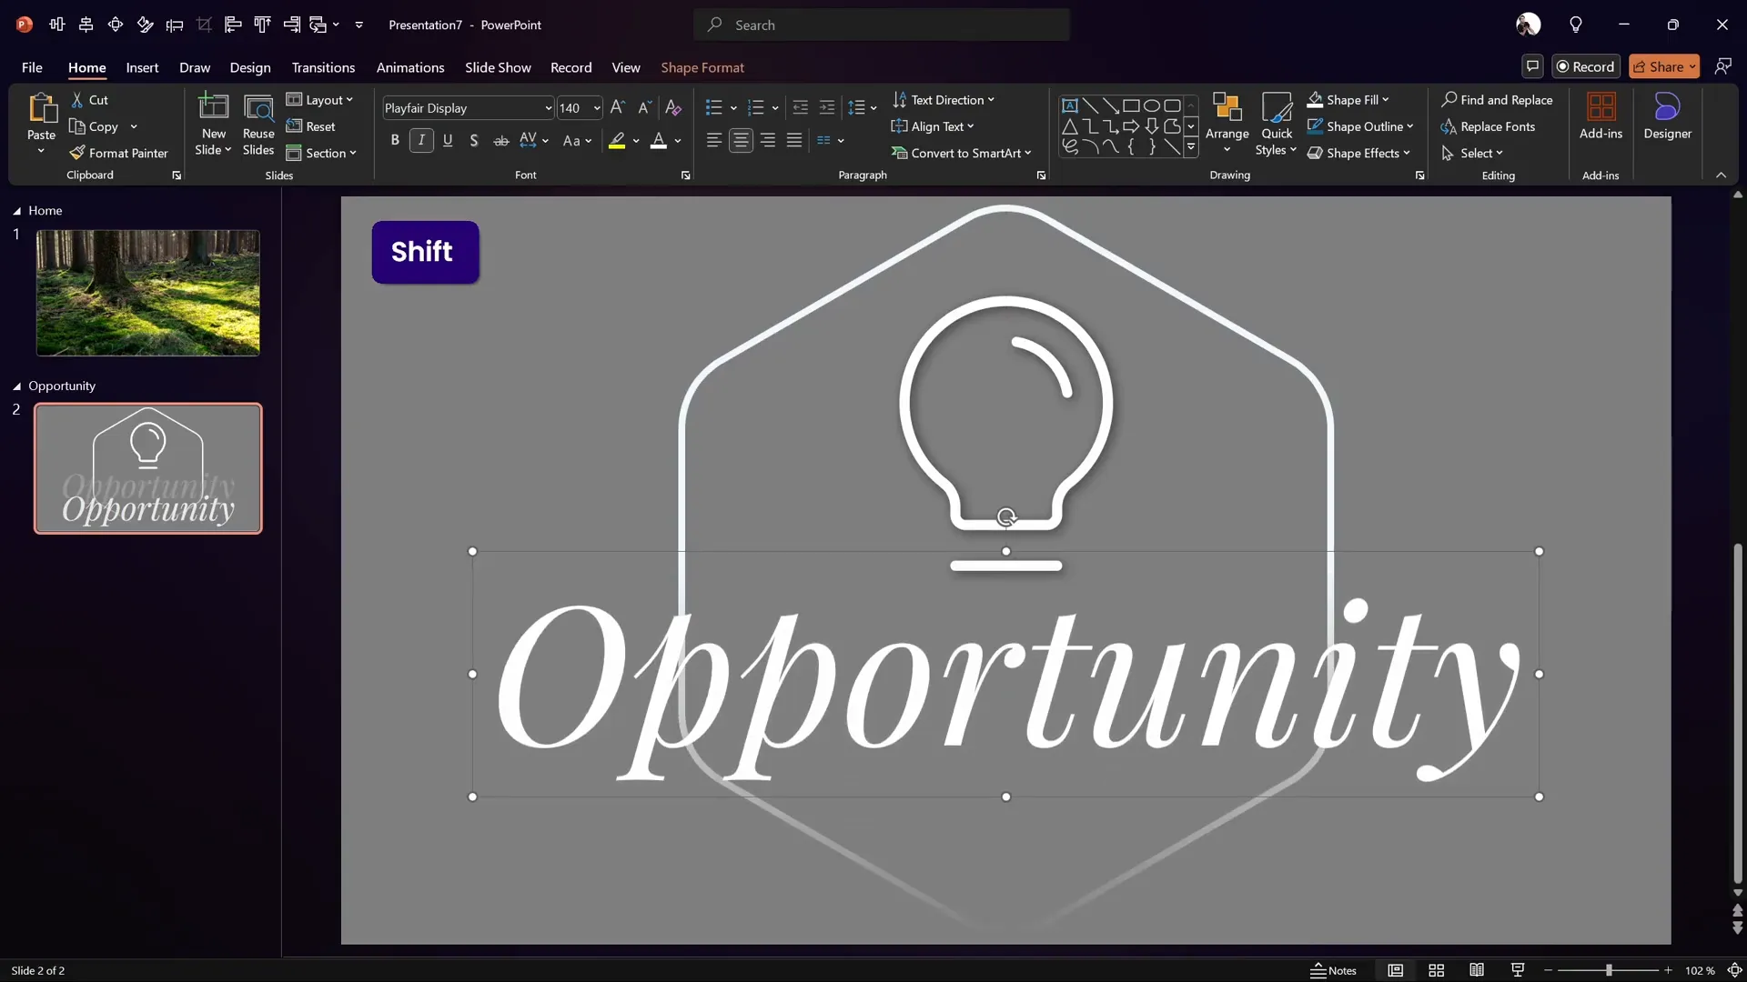Open the Layout dropdown

click(319, 100)
